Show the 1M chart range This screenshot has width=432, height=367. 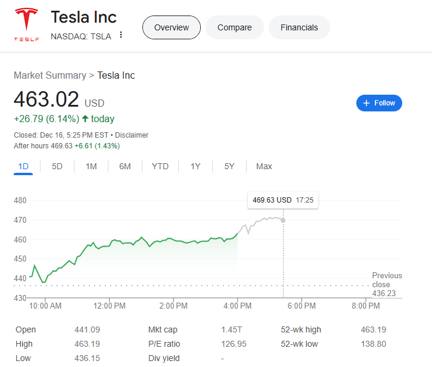click(x=91, y=166)
